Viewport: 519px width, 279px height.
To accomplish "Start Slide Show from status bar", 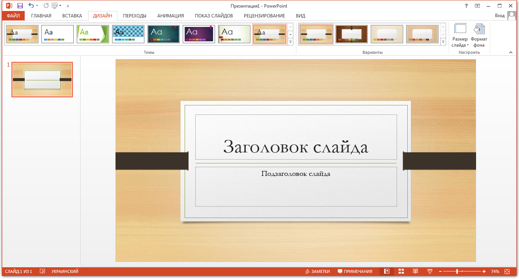I will tap(429, 271).
